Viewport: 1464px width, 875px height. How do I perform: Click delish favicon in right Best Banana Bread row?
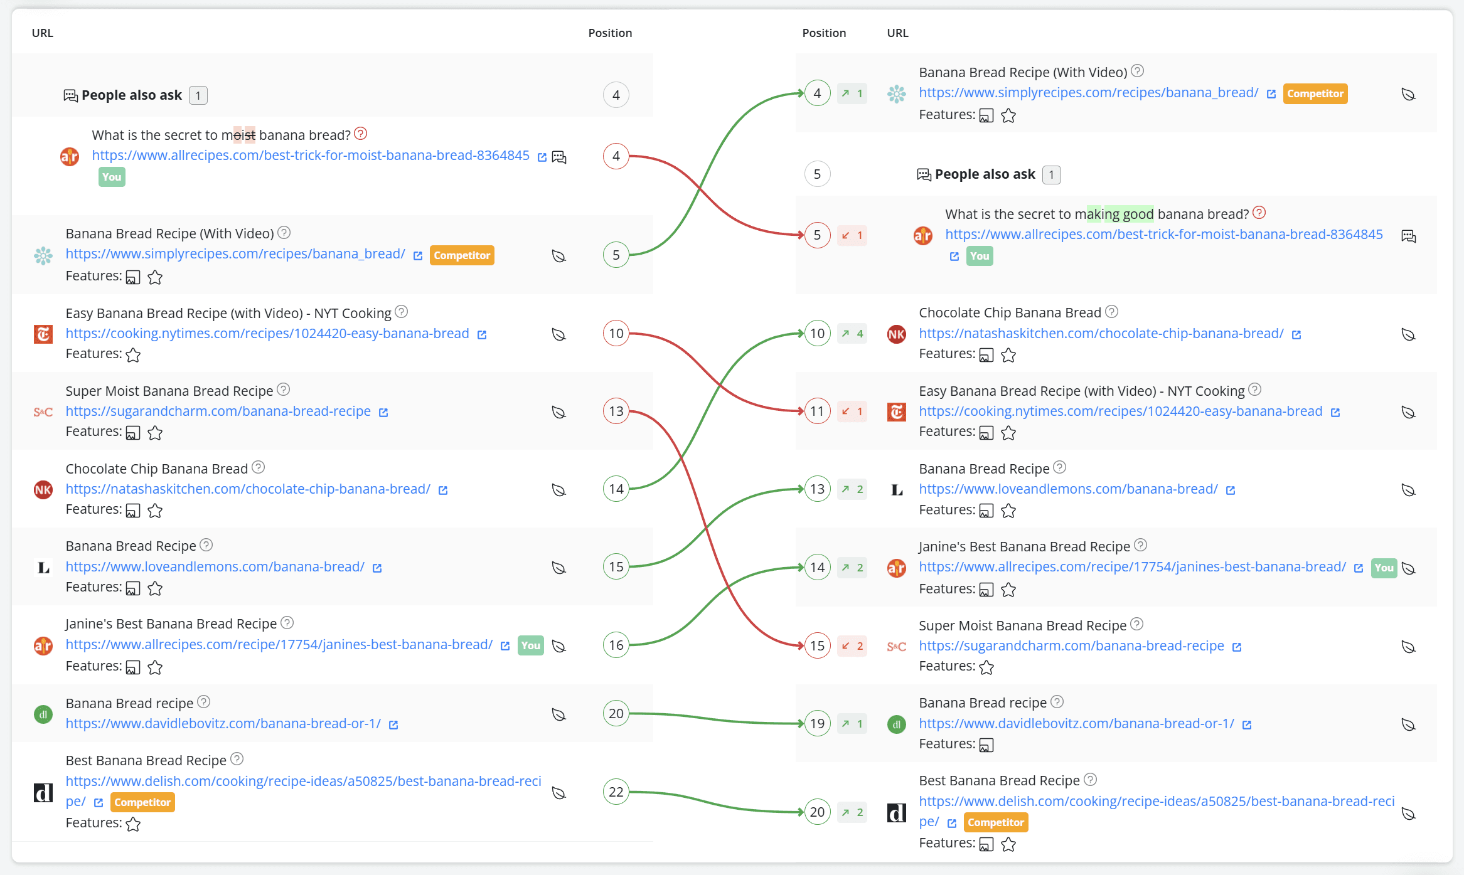click(897, 813)
